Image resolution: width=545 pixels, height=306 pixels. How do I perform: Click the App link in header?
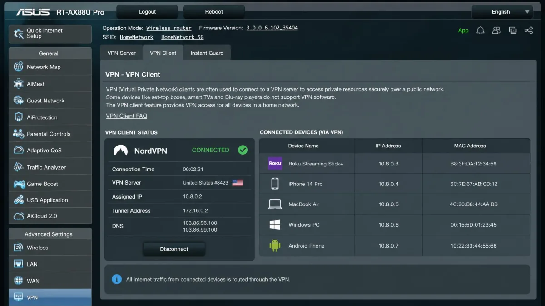[463, 30]
